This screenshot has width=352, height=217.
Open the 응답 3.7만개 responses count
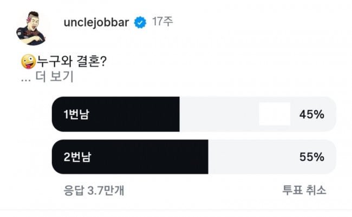point(96,190)
